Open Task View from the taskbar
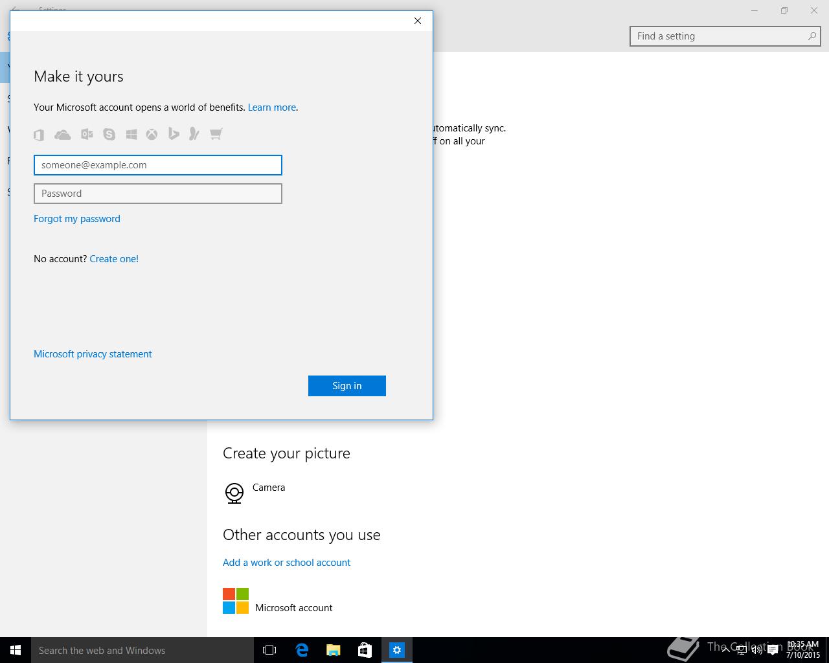 point(269,650)
